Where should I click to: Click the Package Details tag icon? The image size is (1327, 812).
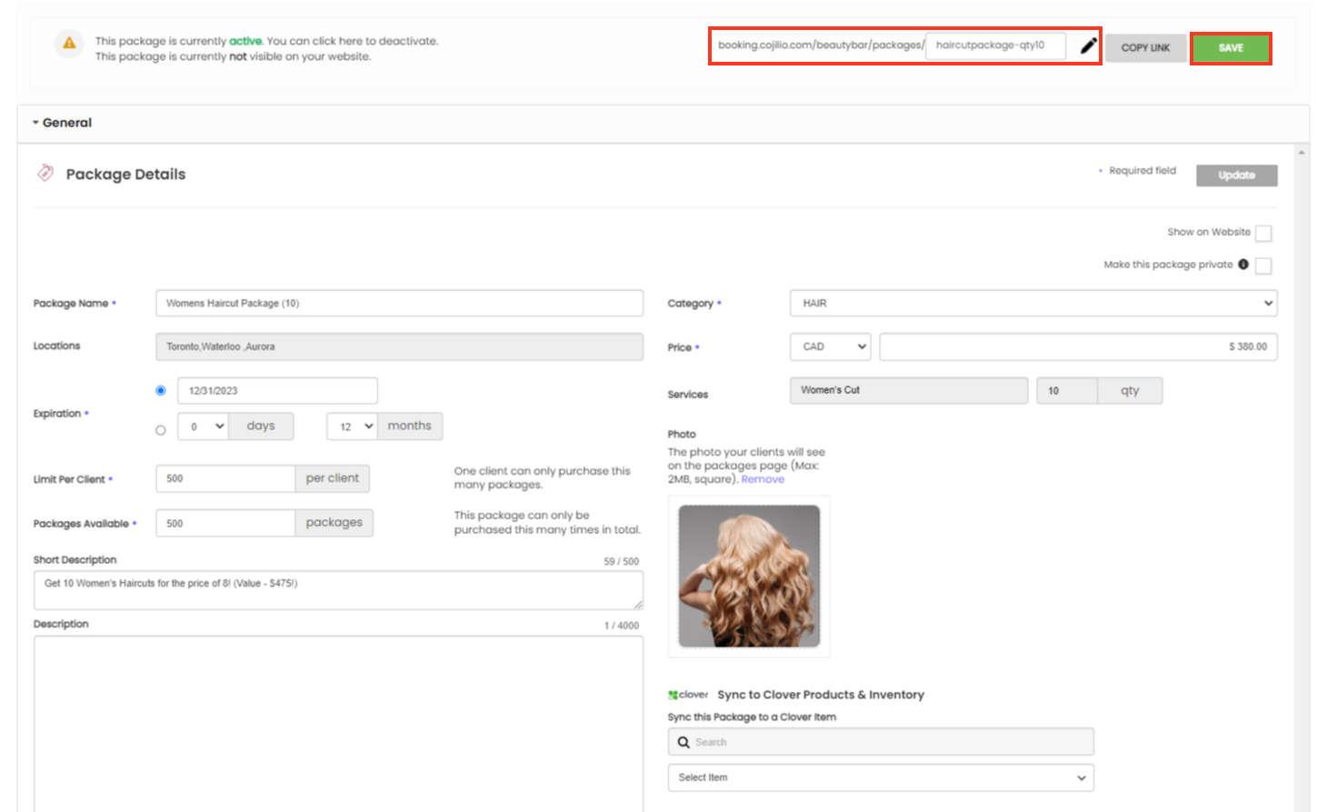click(x=45, y=173)
